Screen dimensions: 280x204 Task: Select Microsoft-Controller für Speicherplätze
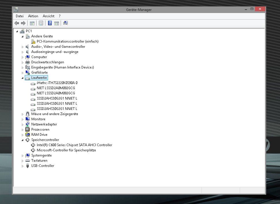[x=66, y=150]
